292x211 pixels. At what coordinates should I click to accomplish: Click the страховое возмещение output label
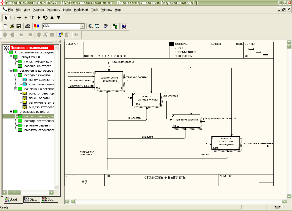point(259,143)
